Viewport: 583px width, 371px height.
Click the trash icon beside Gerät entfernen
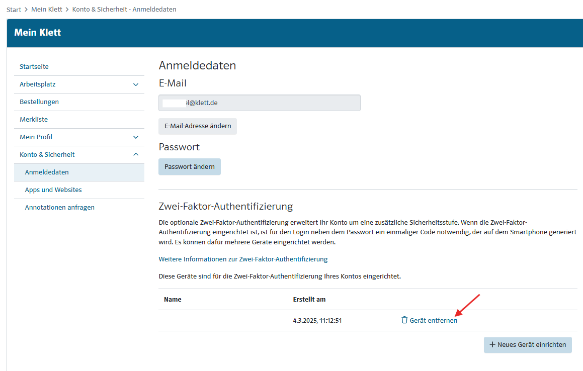pos(404,320)
